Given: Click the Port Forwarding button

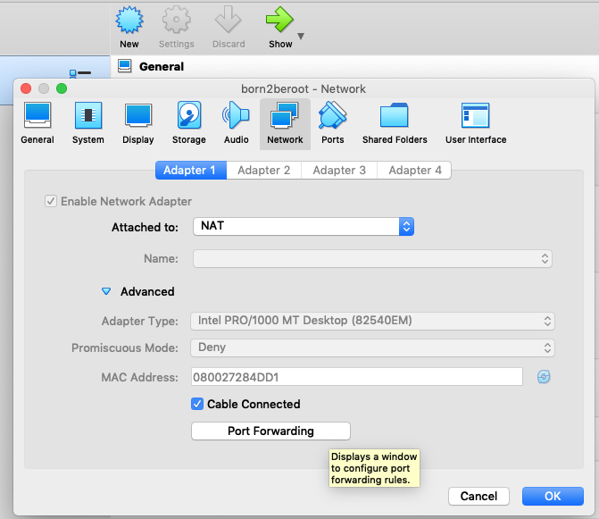Looking at the screenshot, I should click(x=270, y=431).
